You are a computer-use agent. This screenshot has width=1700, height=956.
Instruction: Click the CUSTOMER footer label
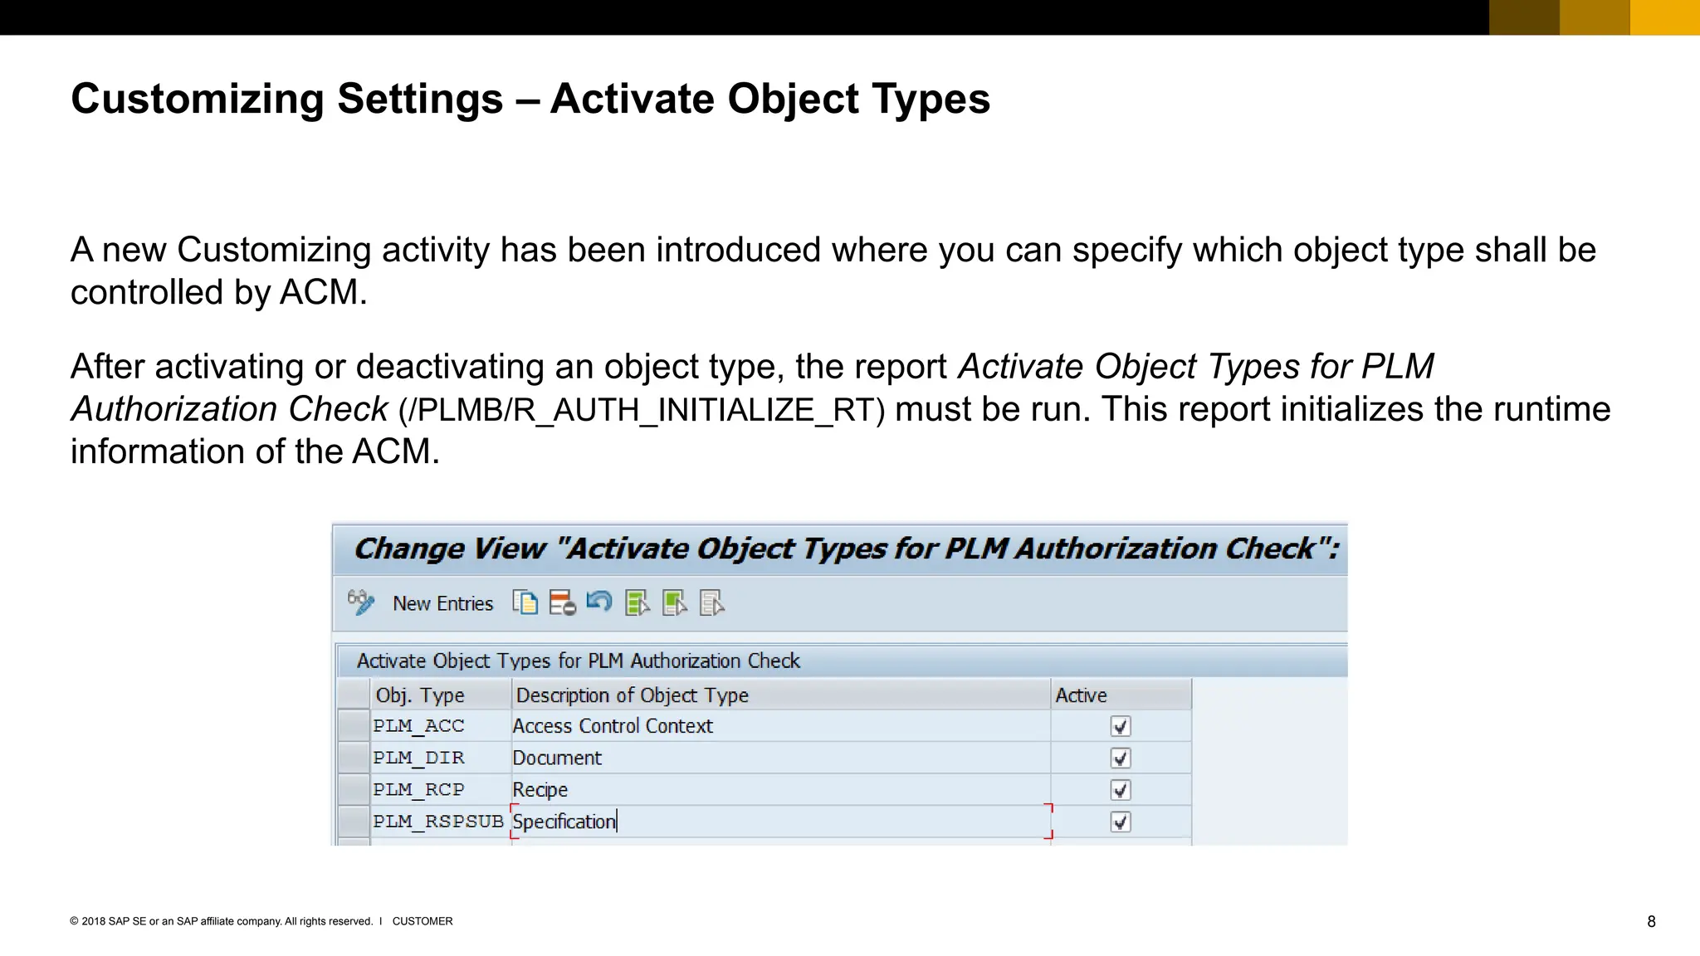[423, 921]
